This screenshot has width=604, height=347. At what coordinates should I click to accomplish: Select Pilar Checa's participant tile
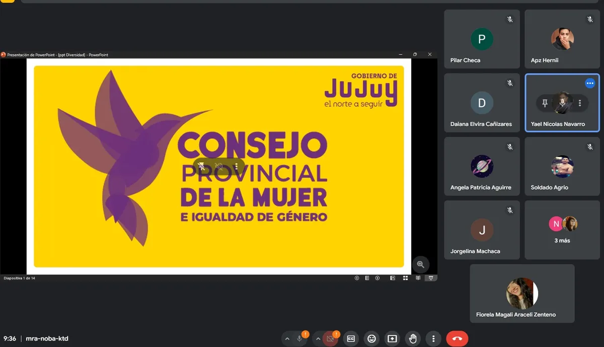482,39
